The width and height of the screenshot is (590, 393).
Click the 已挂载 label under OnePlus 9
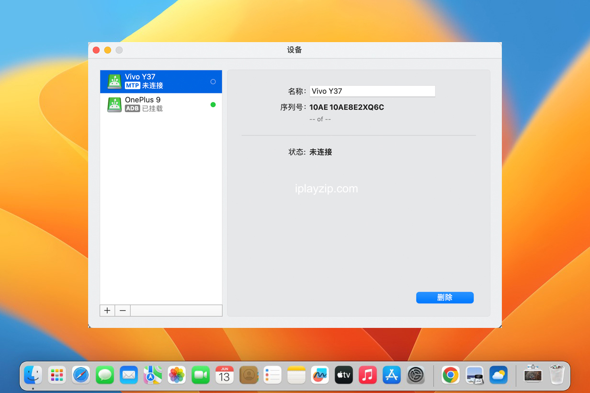[152, 109]
